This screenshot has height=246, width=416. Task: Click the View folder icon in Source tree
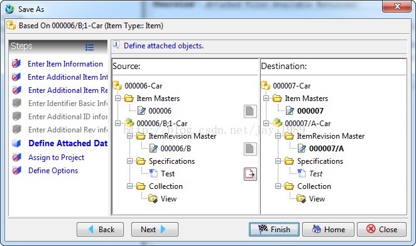tap(153, 198)
